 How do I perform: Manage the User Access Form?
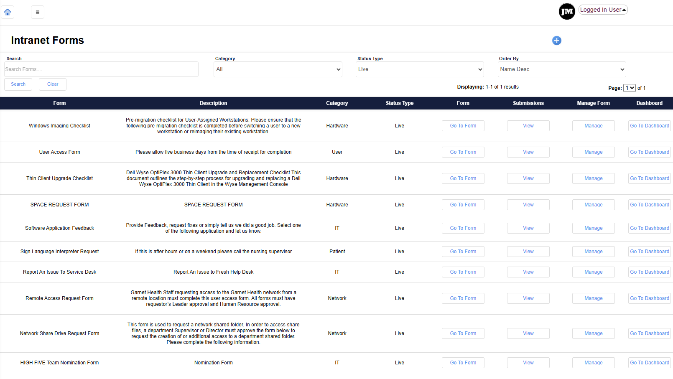pos(594,152)
